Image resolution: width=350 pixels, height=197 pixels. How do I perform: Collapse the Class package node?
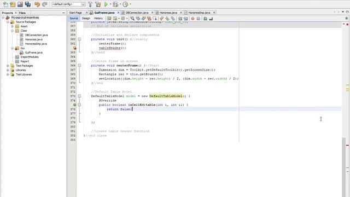coord(12,31)
